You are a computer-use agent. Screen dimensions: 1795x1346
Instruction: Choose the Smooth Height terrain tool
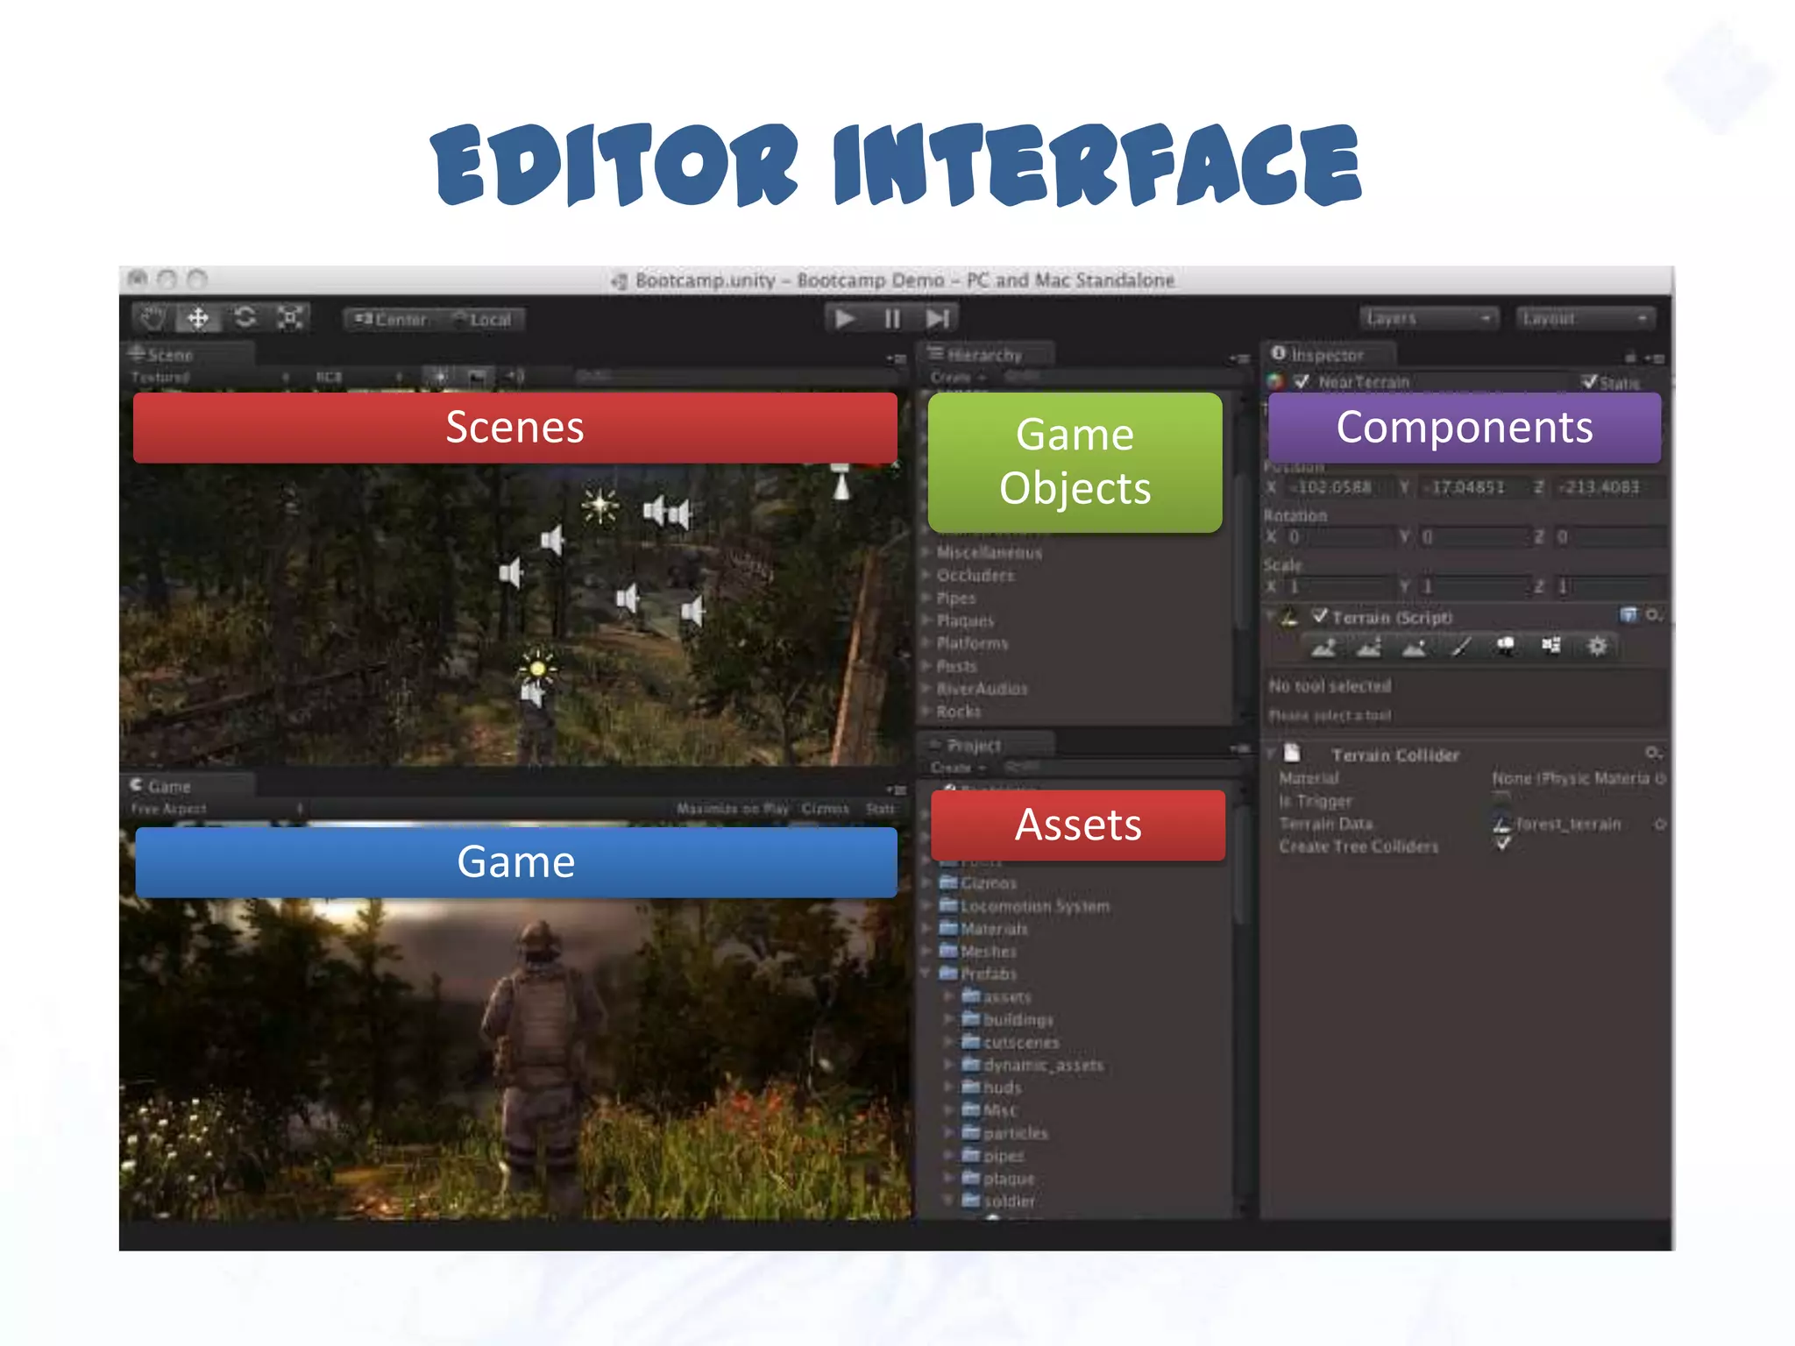(x=1415, y=647)
